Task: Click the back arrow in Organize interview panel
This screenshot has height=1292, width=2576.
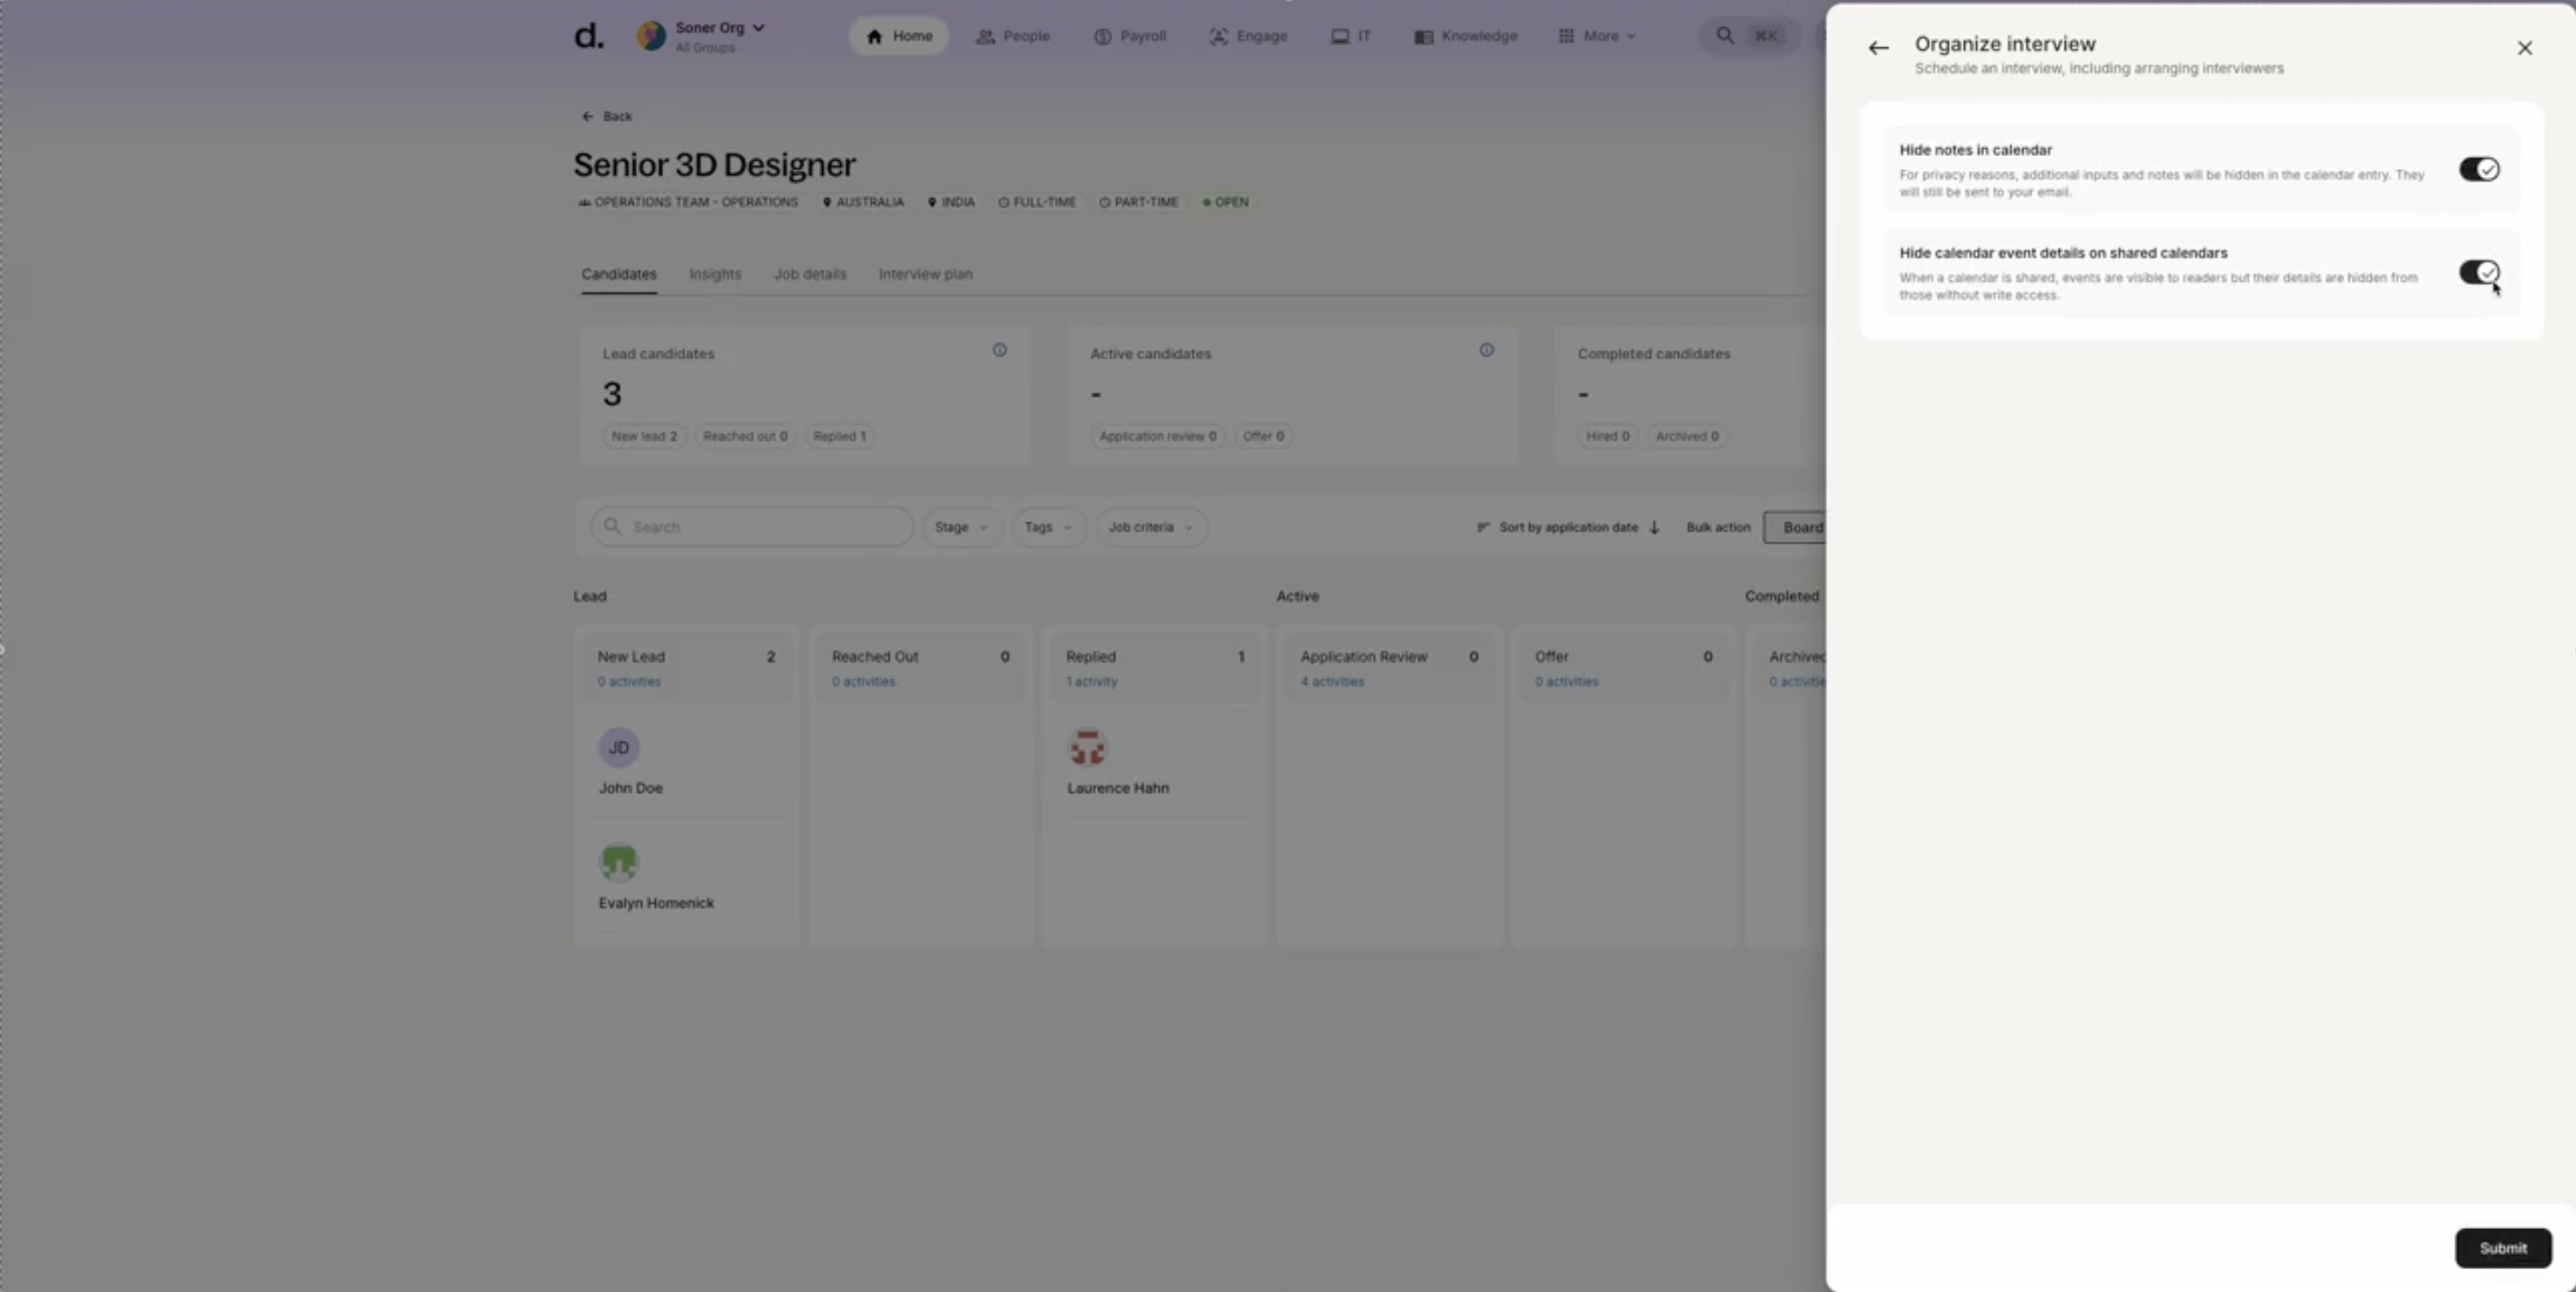Action: (1878, 48)
